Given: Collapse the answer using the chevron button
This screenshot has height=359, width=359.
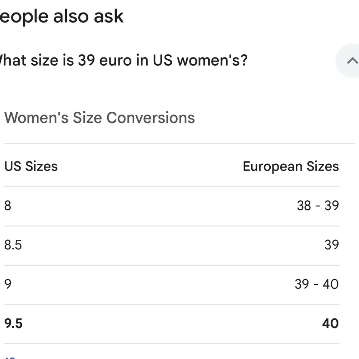Looking at the screenshot, I should [351, 61].
